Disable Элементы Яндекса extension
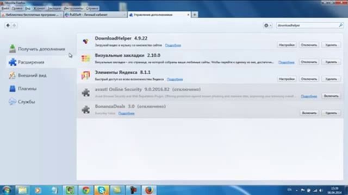The width and height of the screenshot is (348, 195). pyautogui.click(x=309, y=79)
